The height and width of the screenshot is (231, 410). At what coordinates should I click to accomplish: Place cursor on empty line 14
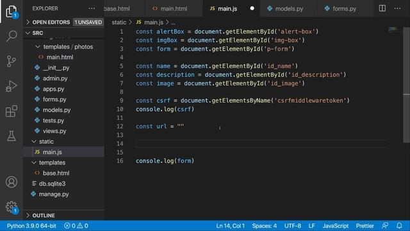pos(261,144)
